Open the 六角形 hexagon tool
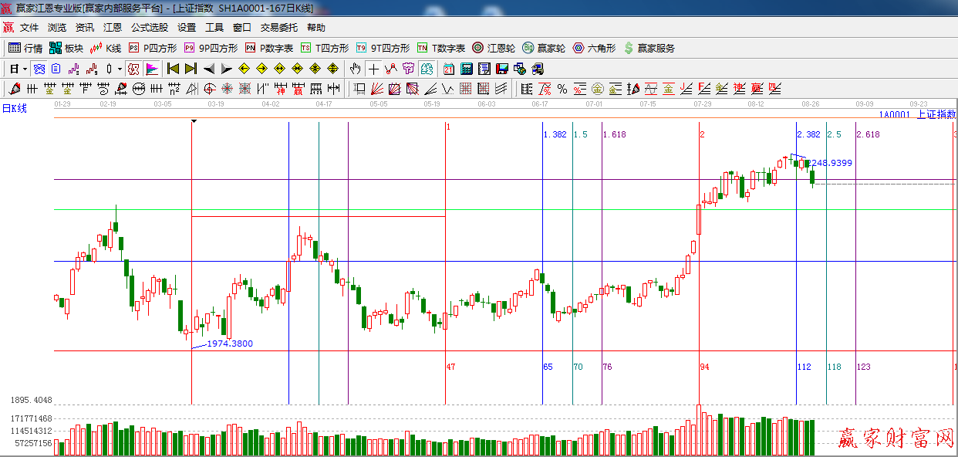Image resolution: width=958 pixels, height=457 pixels. click(x=594, y=48)
